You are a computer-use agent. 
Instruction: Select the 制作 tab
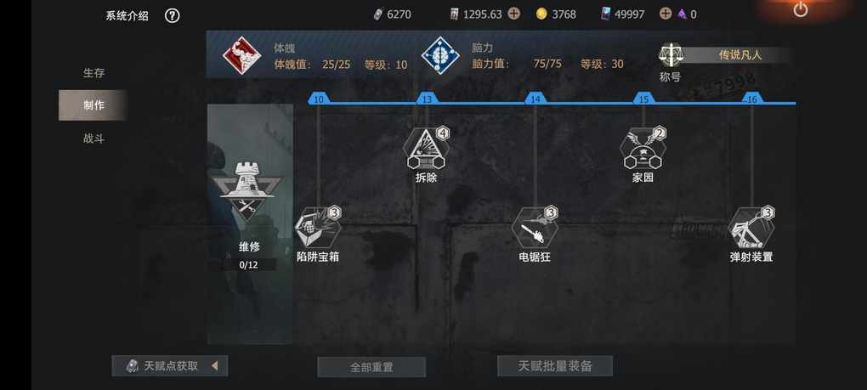pos(93,105)
